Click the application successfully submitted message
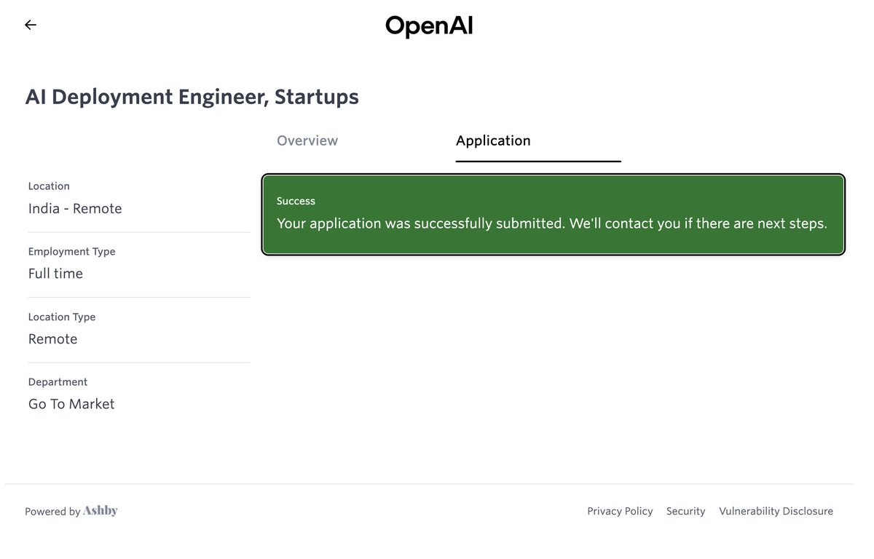This screenshot has height=559, width=874. [x=552, y=223]
